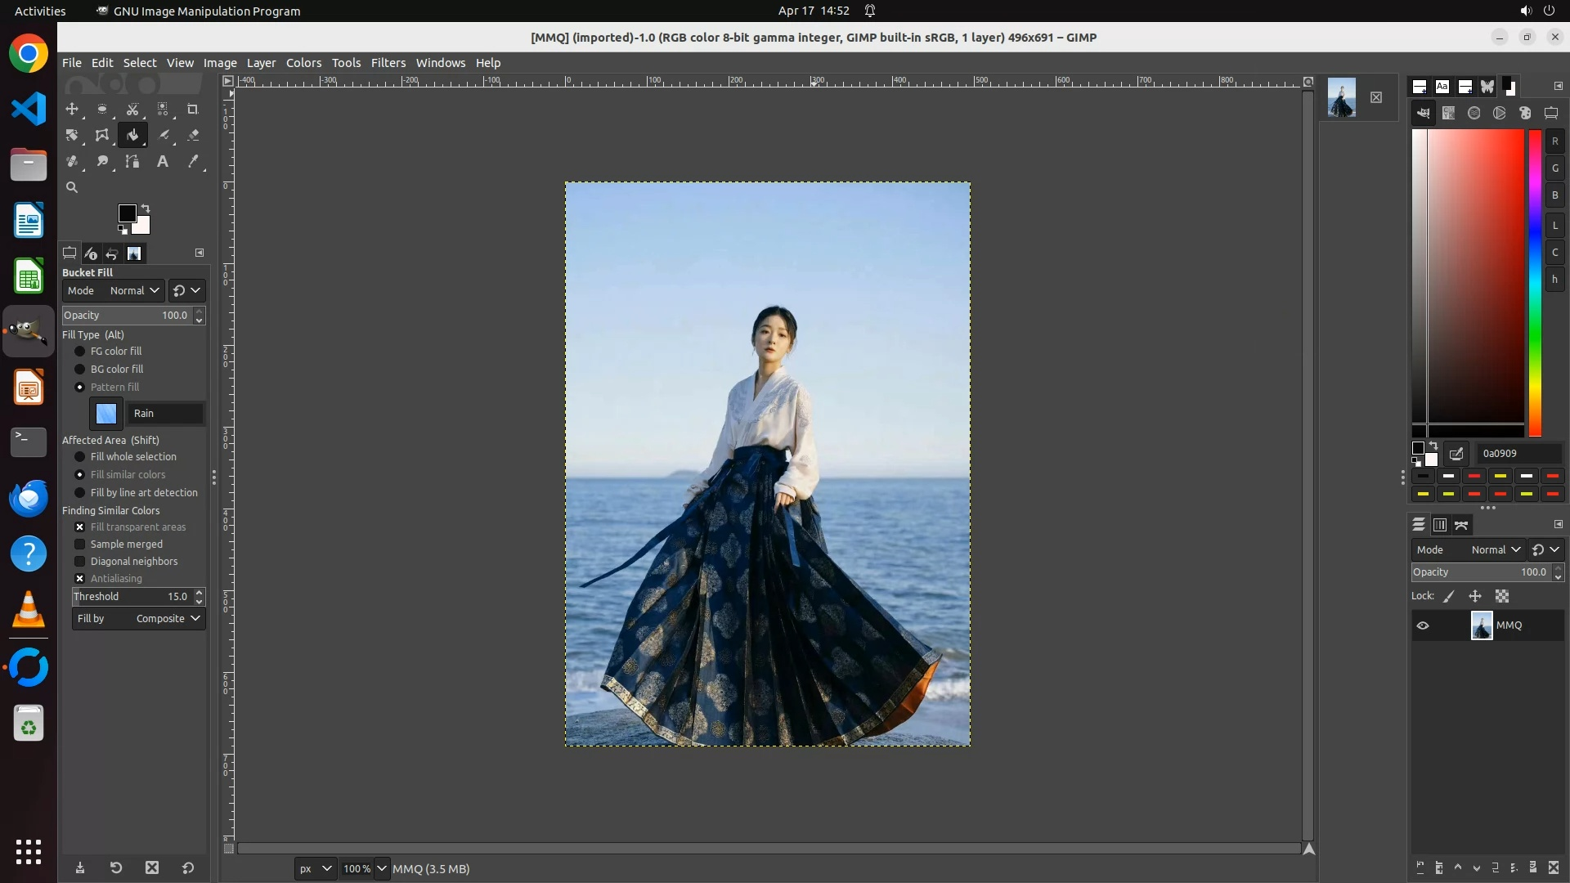Select the Color Picker eyedropper tool
Viewport: 1570px width, 883px height.
tap(193, 161)
